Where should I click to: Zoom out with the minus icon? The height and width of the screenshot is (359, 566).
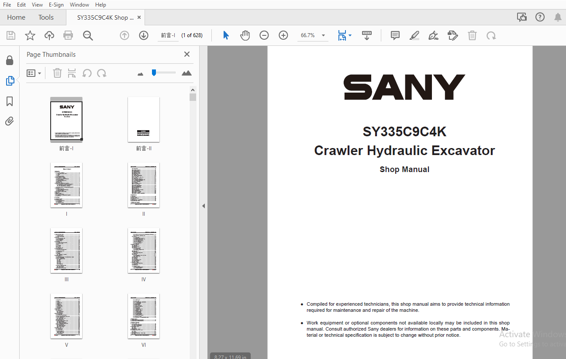(264, 35)
